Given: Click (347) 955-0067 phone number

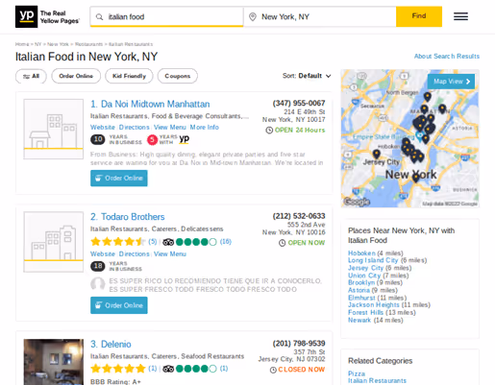Looking at the screenshot, I should point(299,103).
